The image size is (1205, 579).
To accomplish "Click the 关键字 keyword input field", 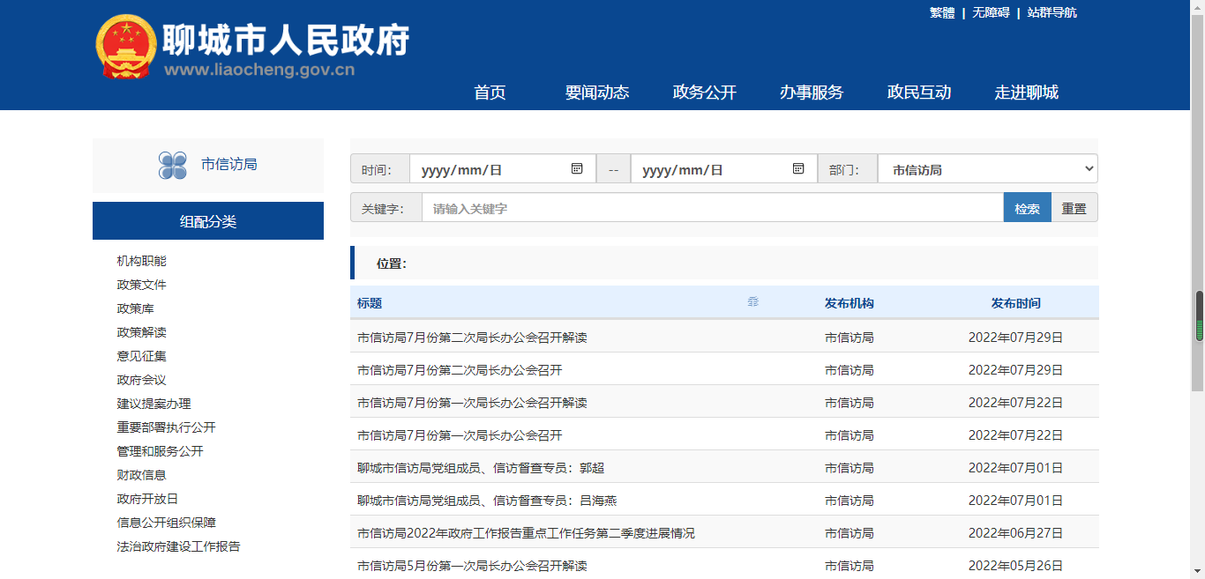I will coord(712,208).
